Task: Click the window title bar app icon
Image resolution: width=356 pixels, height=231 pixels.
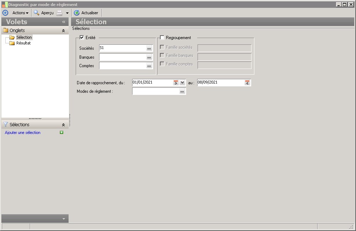Action: click(x=5, y=5)
